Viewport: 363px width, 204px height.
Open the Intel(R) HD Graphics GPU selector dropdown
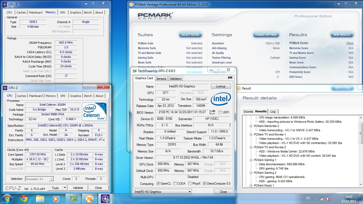tap(163, 192)
